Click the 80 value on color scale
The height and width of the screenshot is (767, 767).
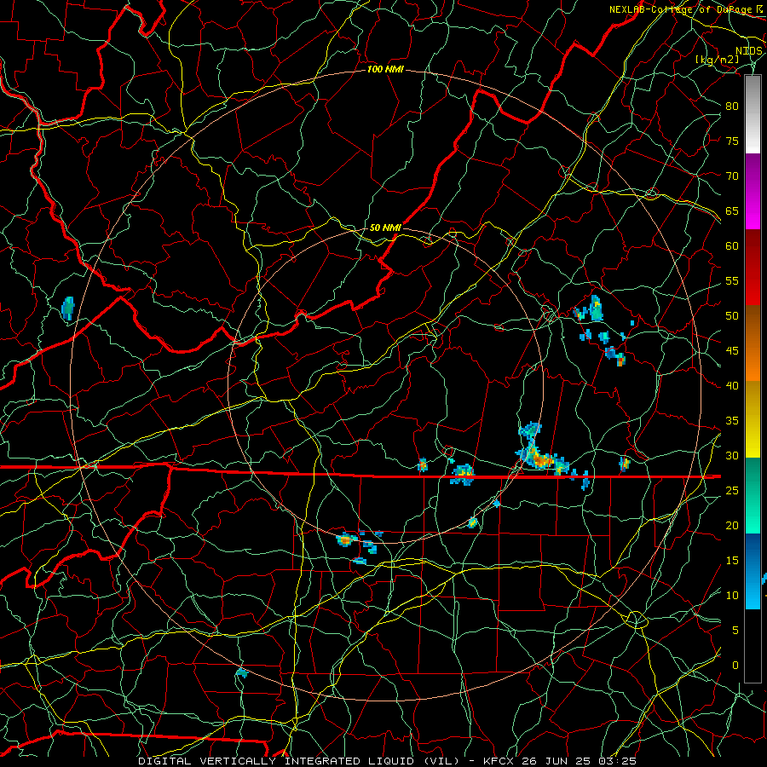point(732,107)
